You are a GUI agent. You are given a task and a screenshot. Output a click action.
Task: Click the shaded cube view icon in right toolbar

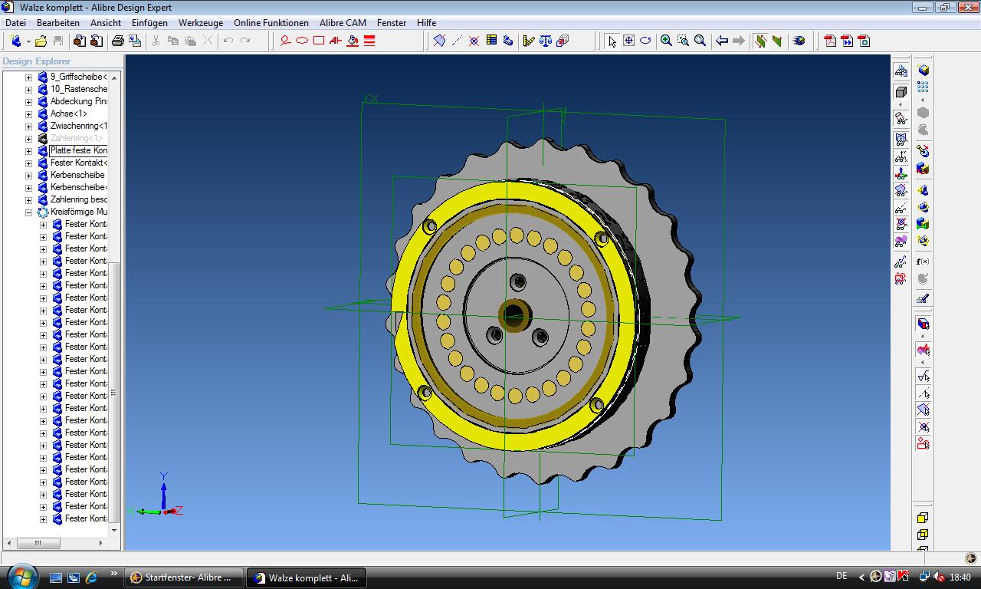tap(901, 92)
